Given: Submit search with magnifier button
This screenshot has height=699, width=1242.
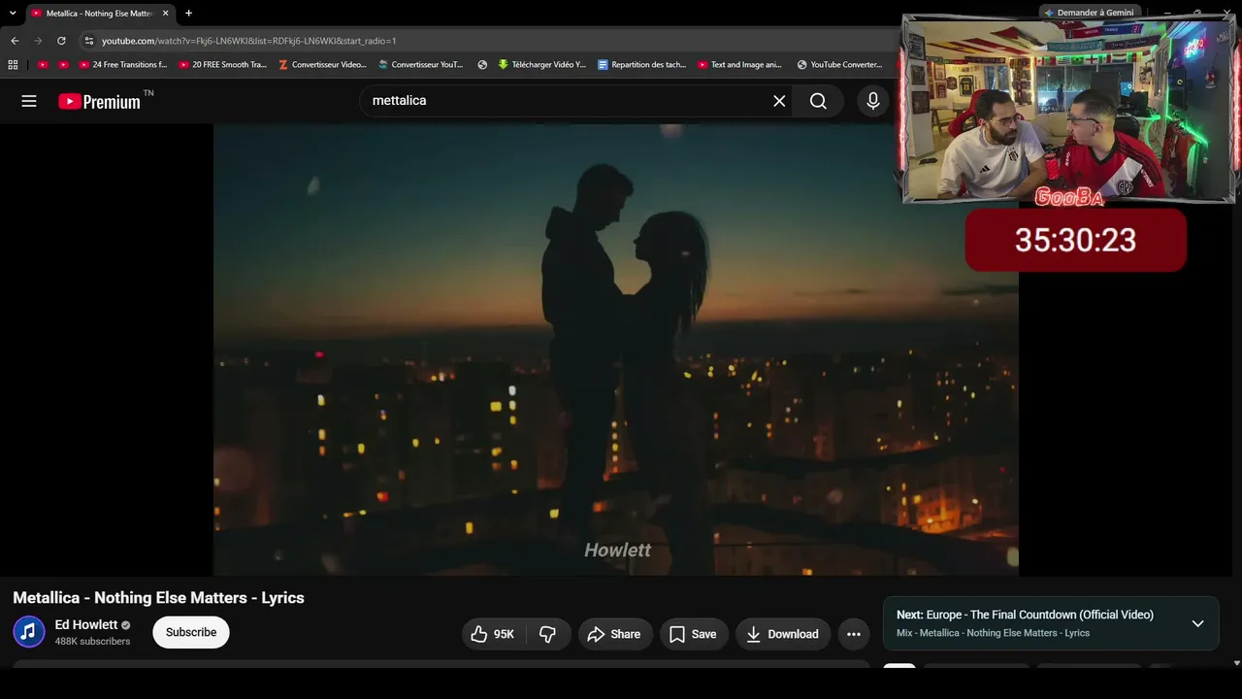Looking at the screenshot, I should 818,101.
